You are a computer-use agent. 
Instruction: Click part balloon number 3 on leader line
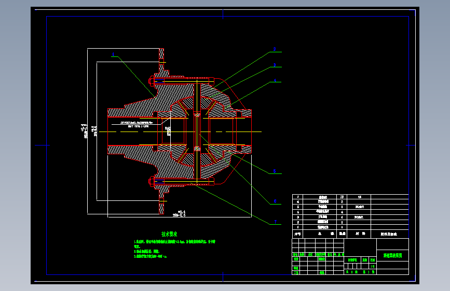275,65
